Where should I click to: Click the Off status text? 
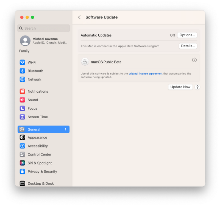click(x=172, y=35)
